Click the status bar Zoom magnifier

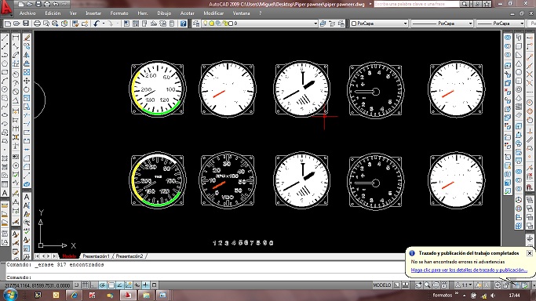coord(427,285)
